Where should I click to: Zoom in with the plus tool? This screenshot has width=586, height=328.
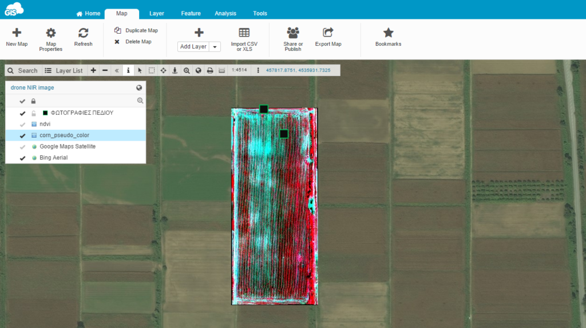[x=93, y=70]
